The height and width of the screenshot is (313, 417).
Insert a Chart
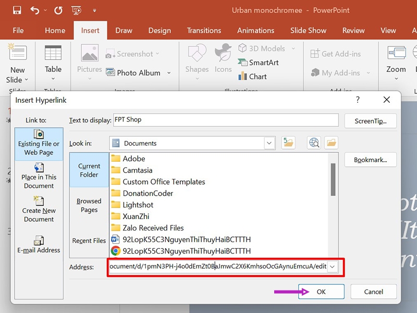pos(252,76)
